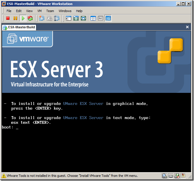Open the Snapshot Manager icon
The height and width of the screenshot is (181, 194).
(x=57, y=18)
